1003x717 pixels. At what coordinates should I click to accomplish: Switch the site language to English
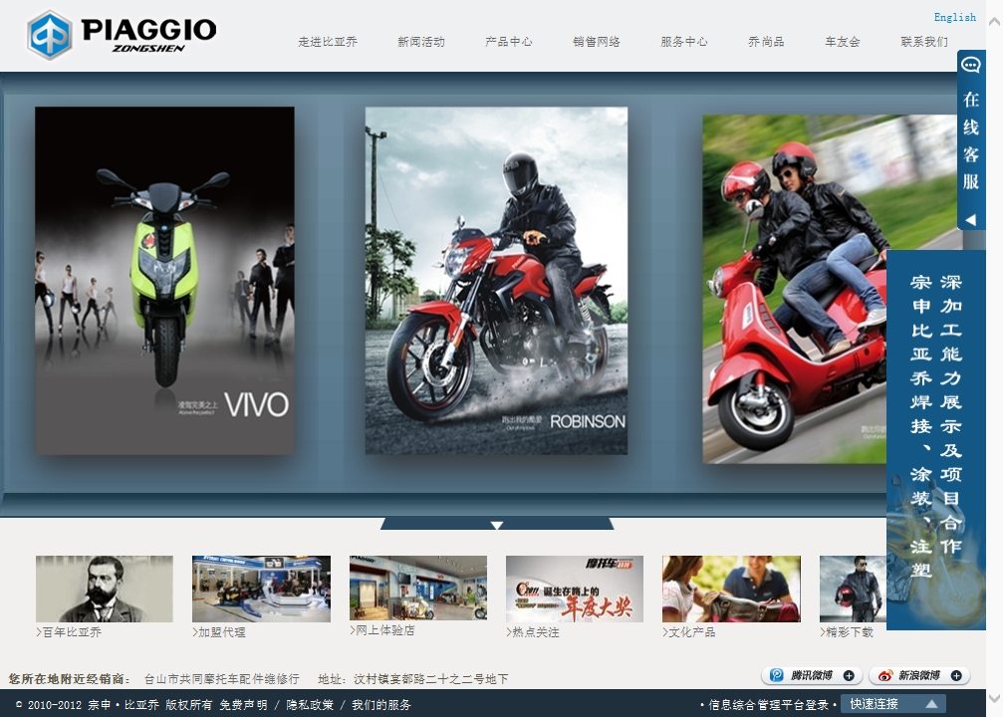pyautogui.click(x=954, y=17)
